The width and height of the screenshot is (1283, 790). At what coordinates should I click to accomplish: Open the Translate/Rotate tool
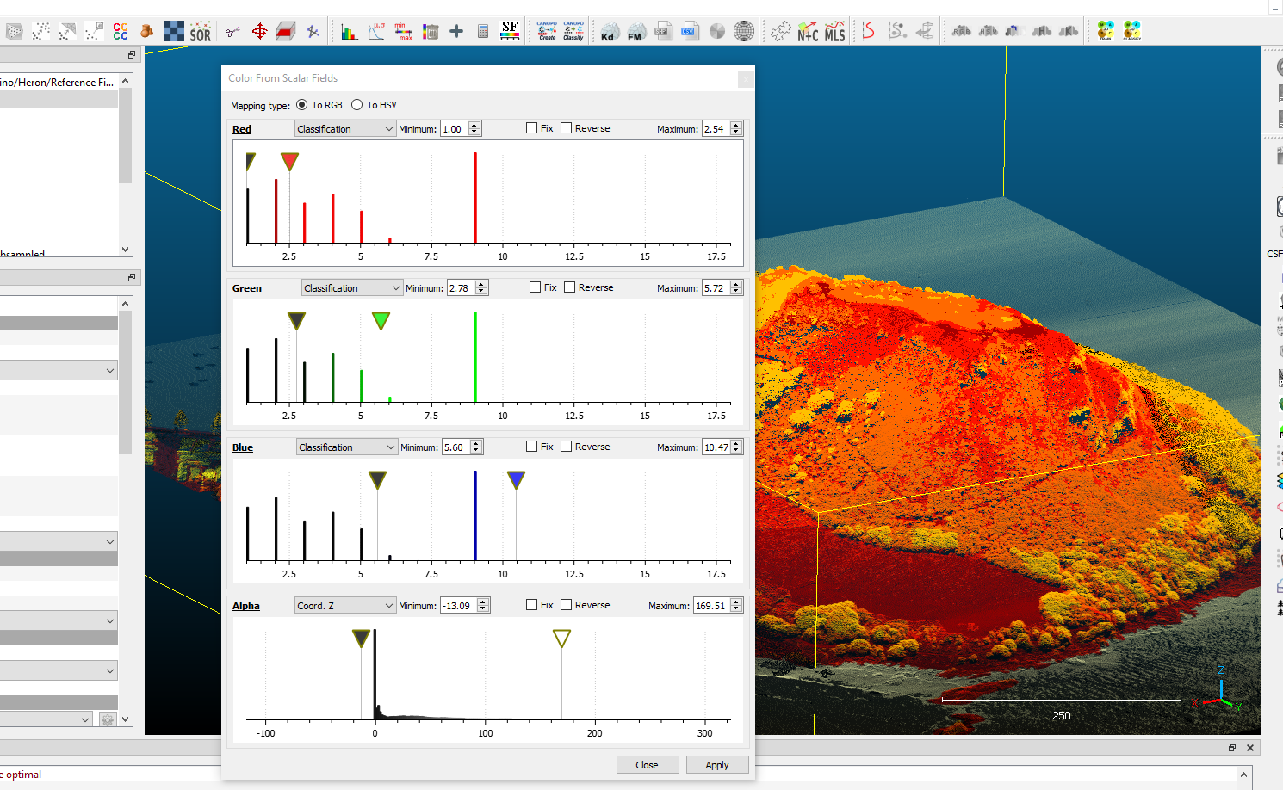click(x=259, y=32)
